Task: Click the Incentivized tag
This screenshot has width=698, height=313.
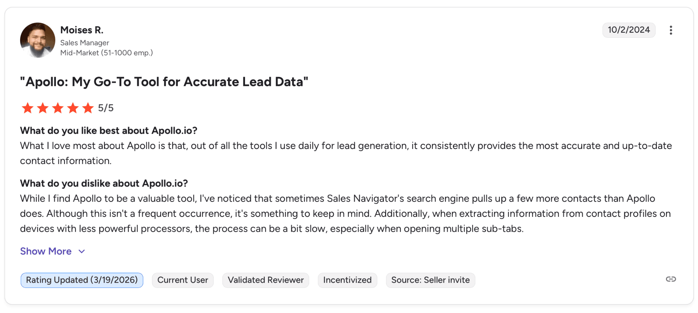Action: click(347, 280)
